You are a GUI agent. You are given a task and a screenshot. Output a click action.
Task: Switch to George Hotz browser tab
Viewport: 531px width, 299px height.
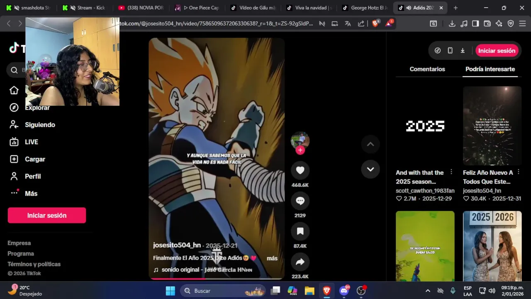point(365,8)
